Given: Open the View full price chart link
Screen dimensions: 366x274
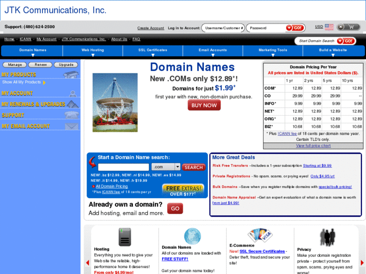Looking at the screenshot, I should 313,146.
